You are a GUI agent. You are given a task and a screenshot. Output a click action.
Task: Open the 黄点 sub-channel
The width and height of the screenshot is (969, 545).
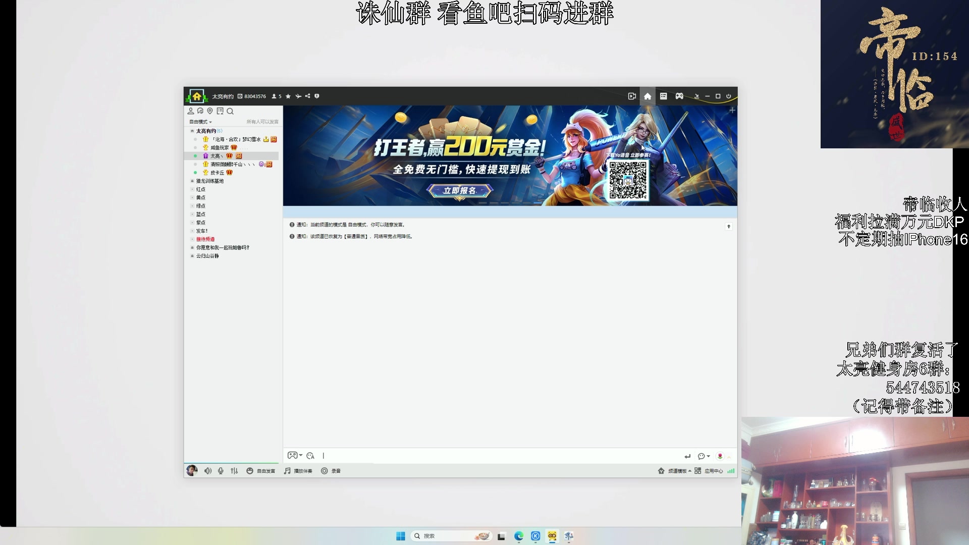click(201, 198)
